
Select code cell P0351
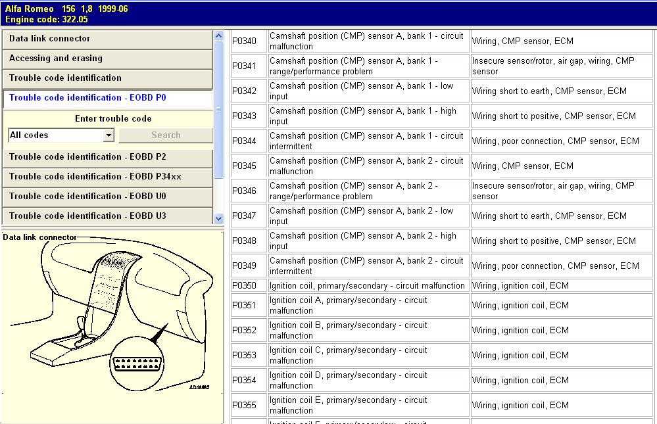(249, 306)
